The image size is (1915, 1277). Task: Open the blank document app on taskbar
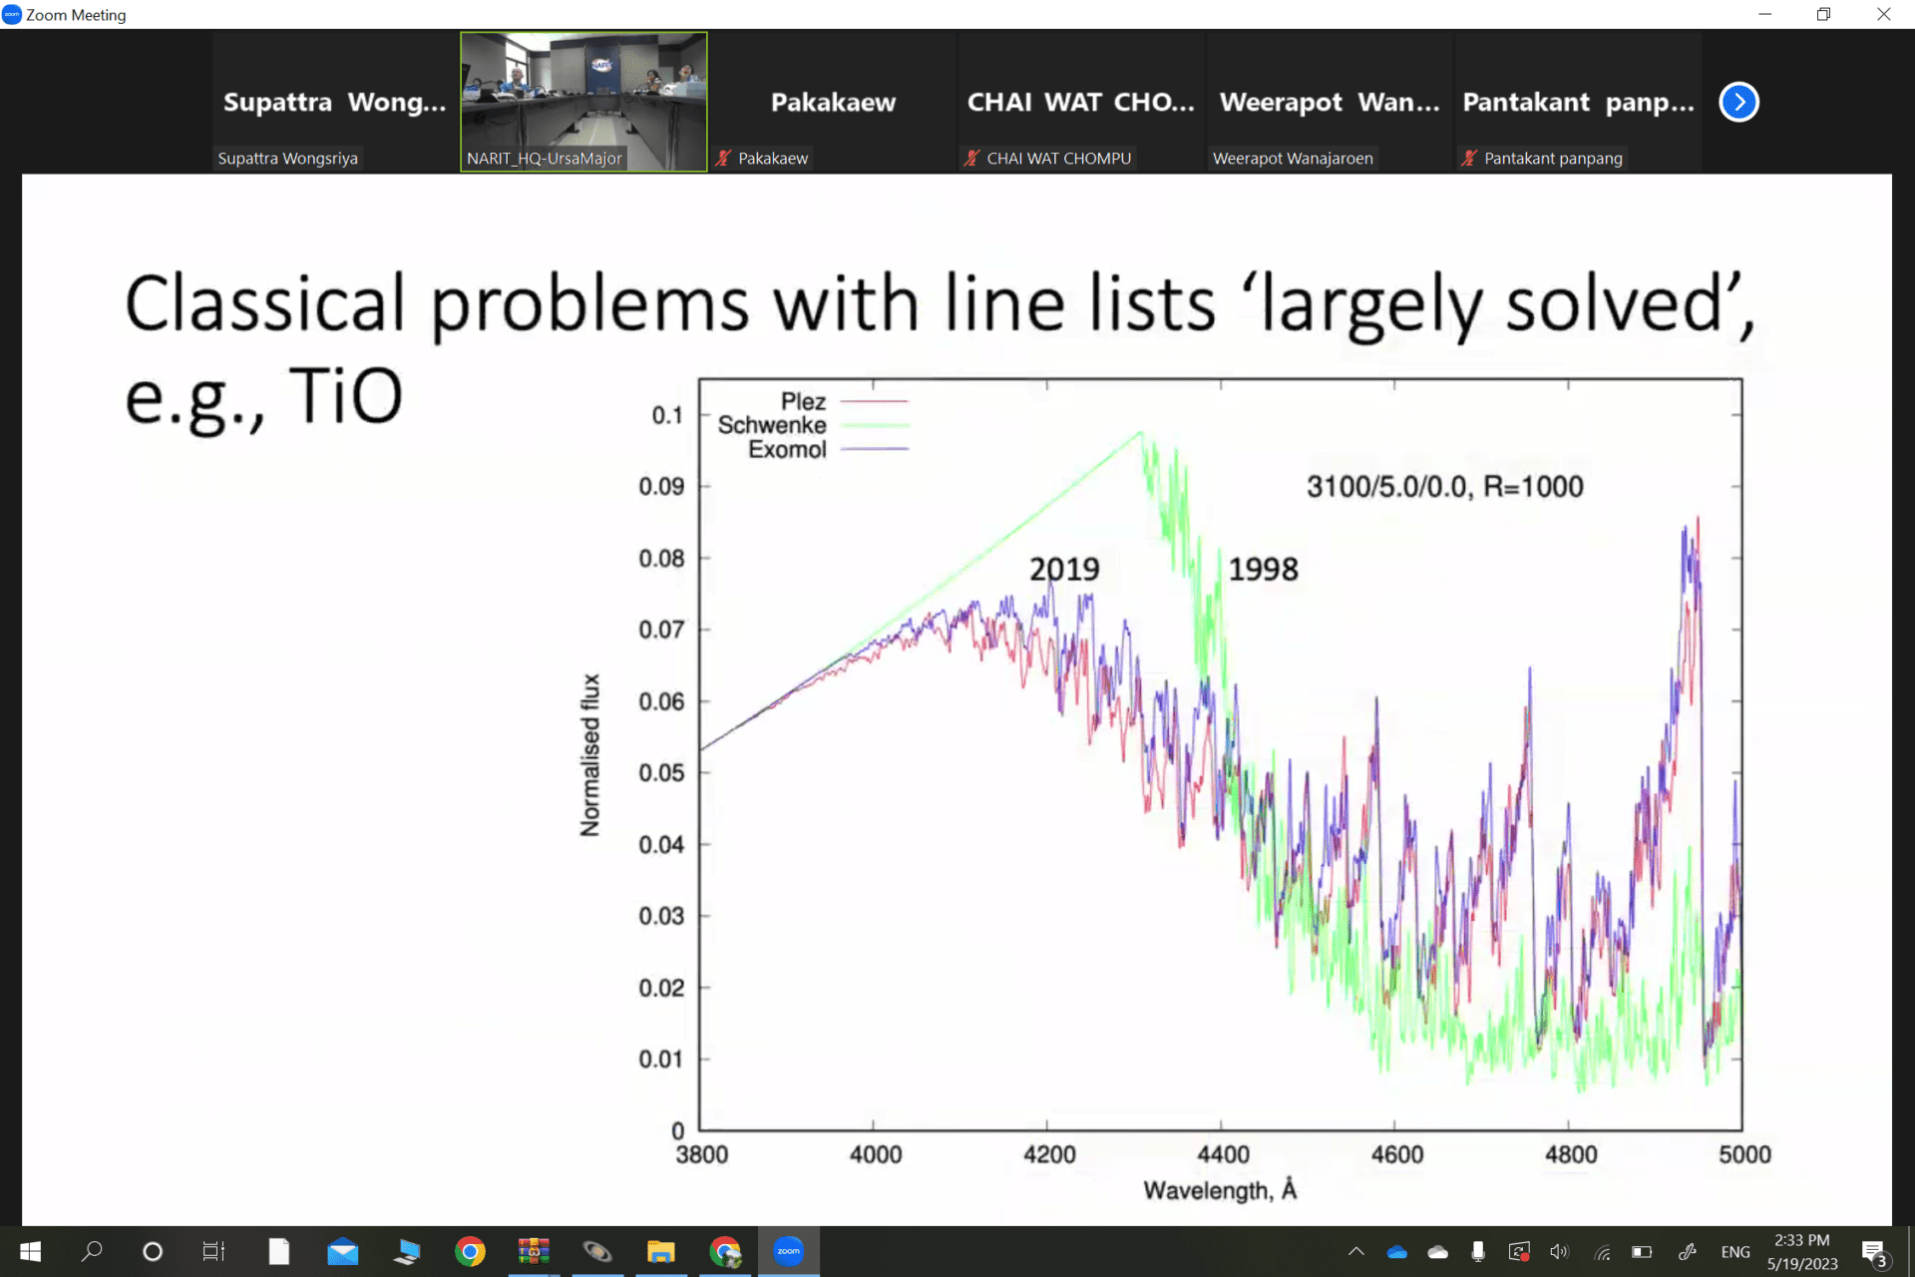[x=279, y=1251]
